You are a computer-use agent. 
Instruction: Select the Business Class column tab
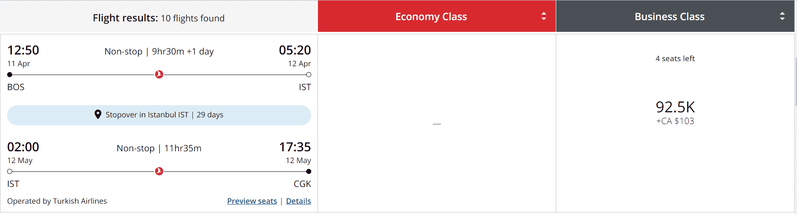(669, 17)
